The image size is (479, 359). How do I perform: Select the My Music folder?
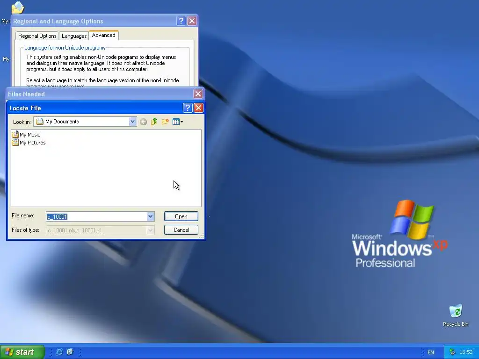[26, 135]
